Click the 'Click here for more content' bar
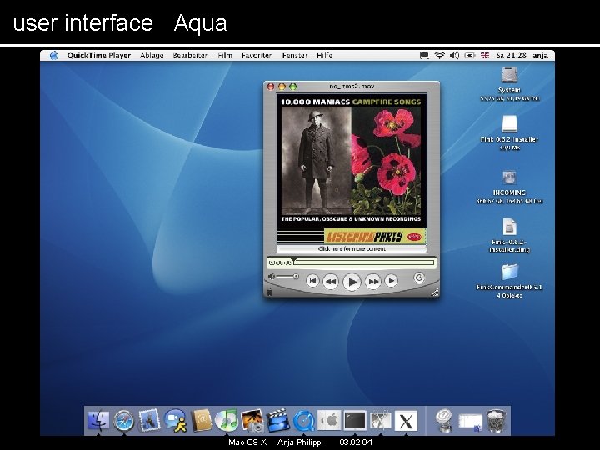Image resolution: width=600 pixels, height=450 pixels. [x=351, y=248]
